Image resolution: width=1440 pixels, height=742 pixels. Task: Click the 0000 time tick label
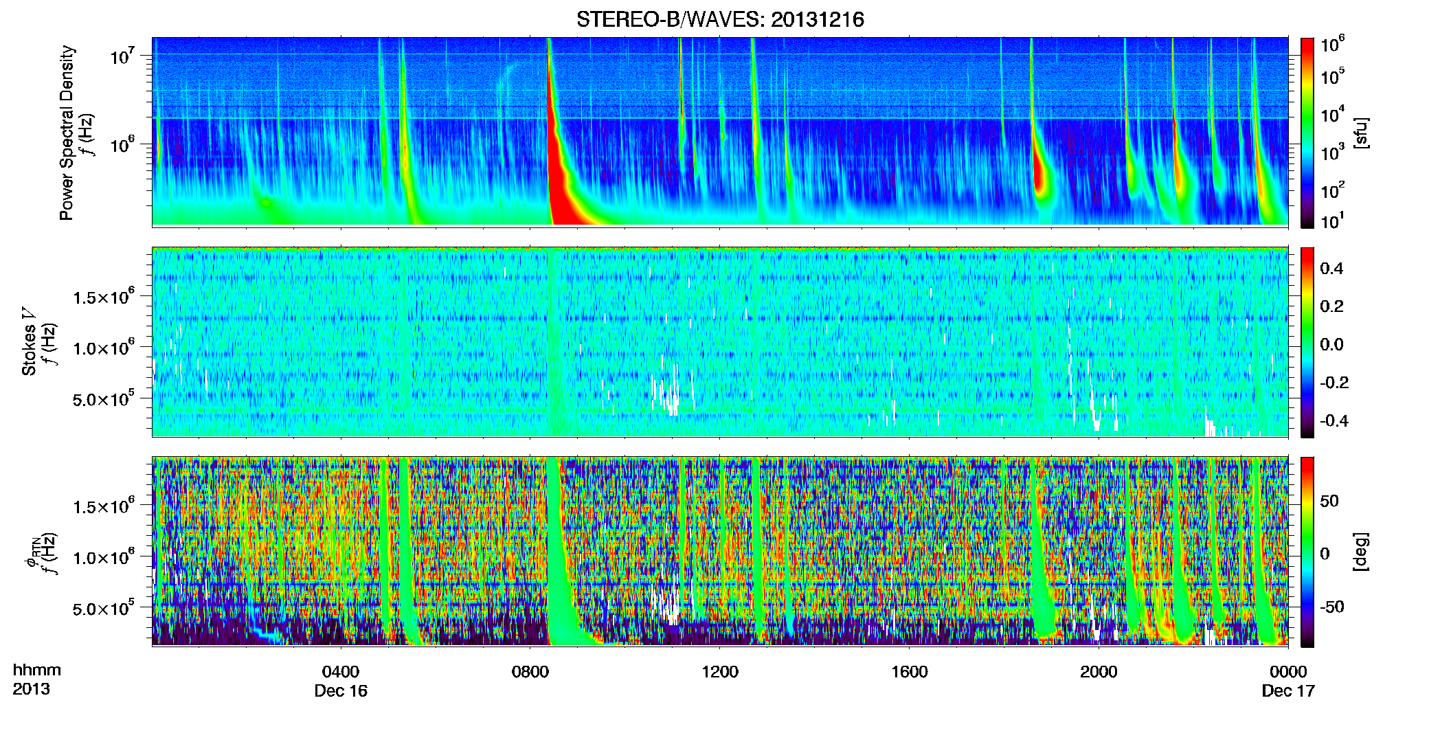1288,672
